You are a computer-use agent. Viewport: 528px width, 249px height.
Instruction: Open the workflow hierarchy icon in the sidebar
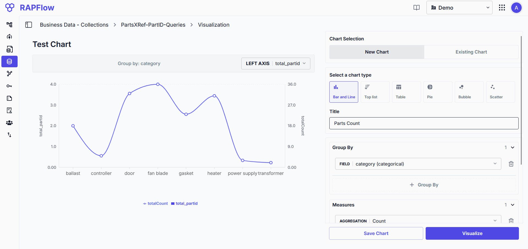point(9,25)
